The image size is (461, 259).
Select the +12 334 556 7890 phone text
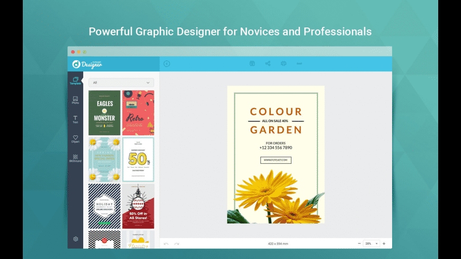coord(276,147)
